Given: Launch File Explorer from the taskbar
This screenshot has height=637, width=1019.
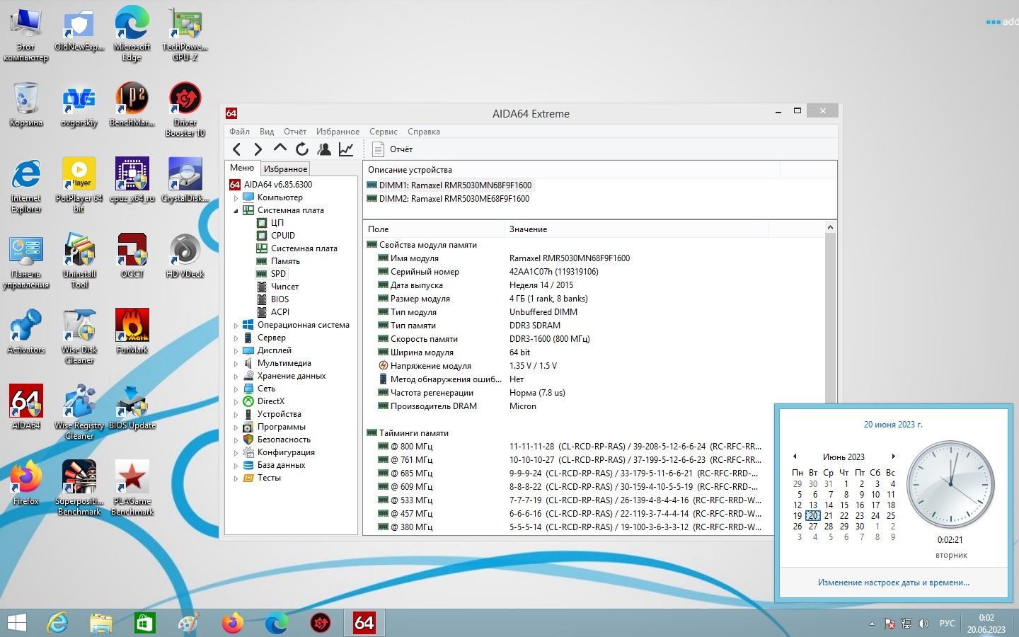Looking at the screenshot, I should coord(101,623).
